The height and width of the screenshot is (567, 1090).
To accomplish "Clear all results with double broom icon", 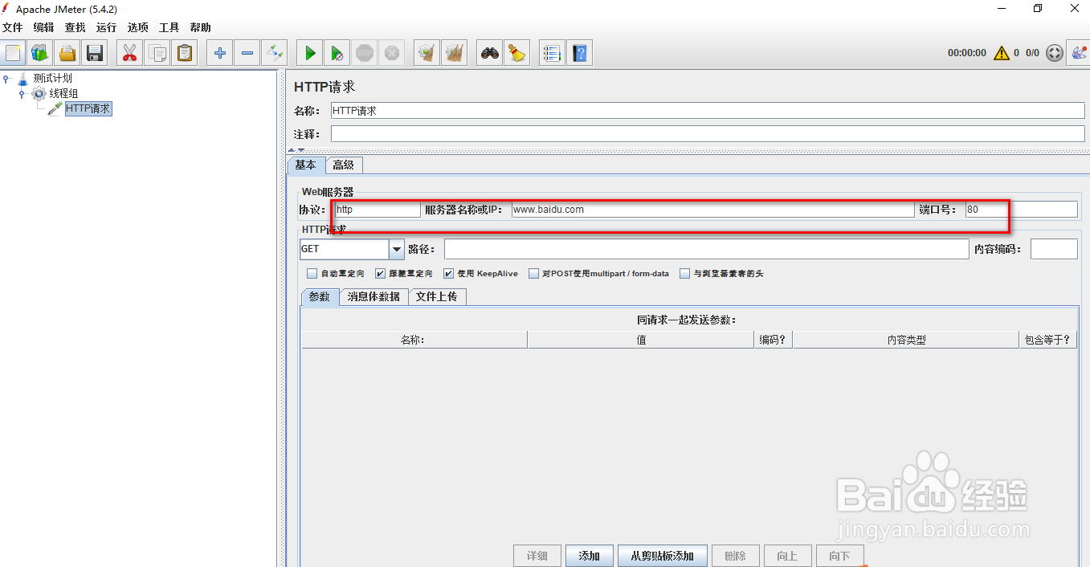I will [455, 54].
